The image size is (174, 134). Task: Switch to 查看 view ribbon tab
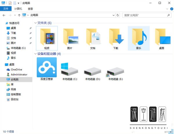point(30,9)
